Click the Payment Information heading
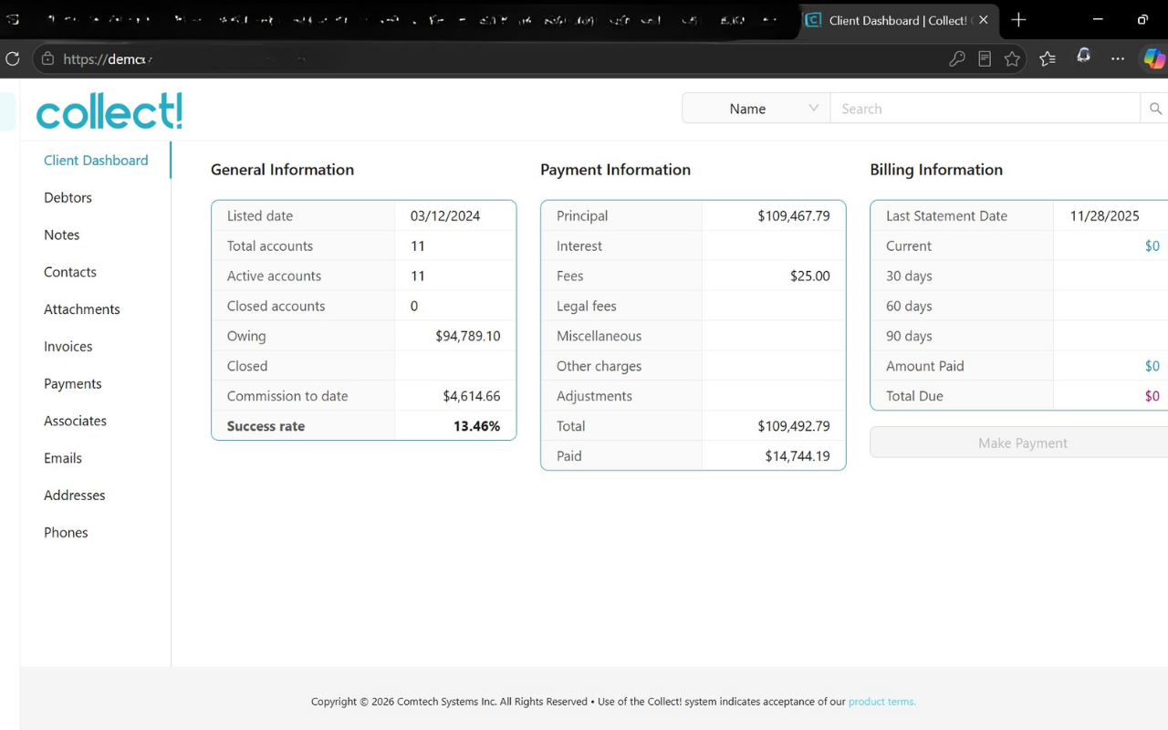 click(x=615, y=170)
